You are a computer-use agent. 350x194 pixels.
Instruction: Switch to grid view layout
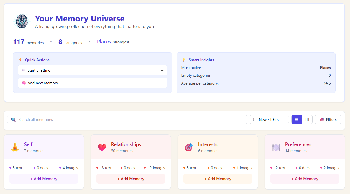(x=307, y=119)
